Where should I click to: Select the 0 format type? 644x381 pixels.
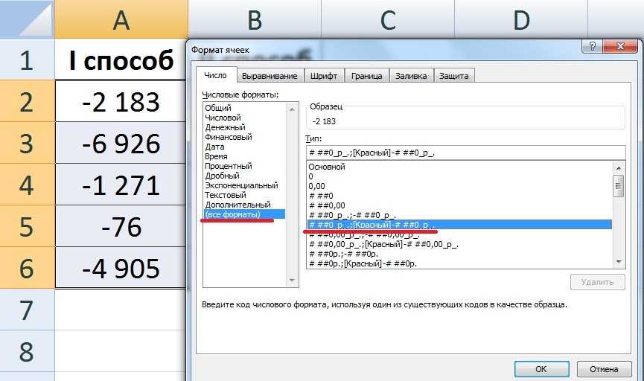pyautogui.click(x=459, y=176)
